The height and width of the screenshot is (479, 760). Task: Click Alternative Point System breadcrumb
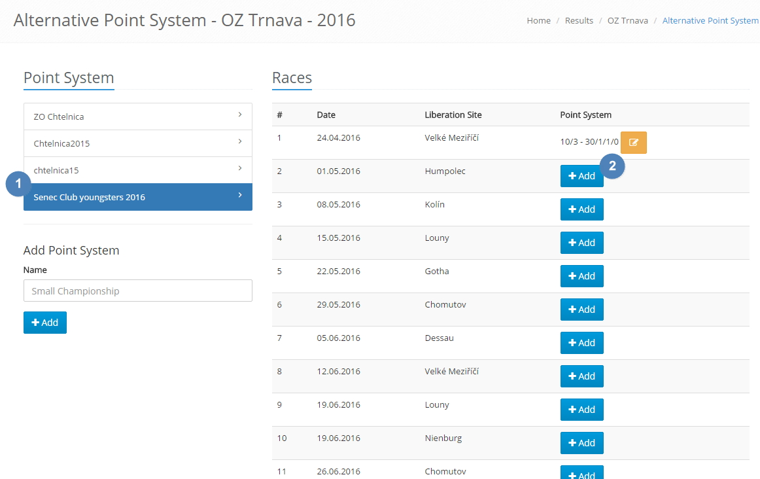[710, 21]
